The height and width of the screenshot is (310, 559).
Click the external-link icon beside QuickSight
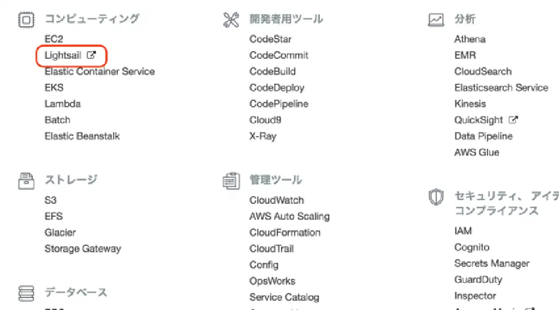[513, 120]
